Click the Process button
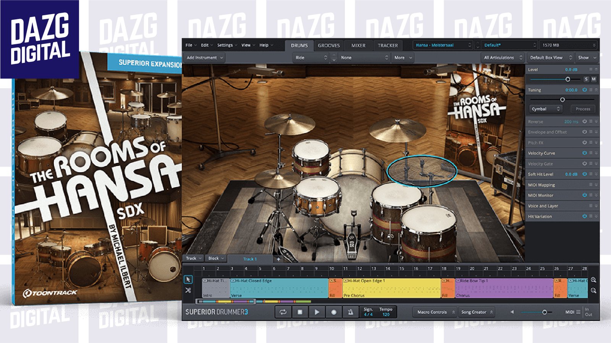Image resolution: width=611 pixels, height=343 pixels. click(x=583, y=109)
